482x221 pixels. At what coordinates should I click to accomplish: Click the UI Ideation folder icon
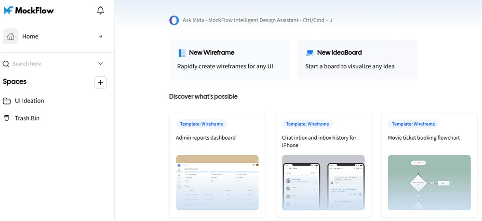tap(6, 101)
